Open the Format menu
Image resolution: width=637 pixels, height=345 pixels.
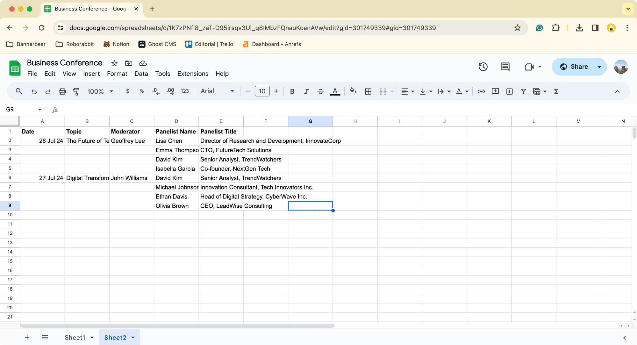(117, 74)
